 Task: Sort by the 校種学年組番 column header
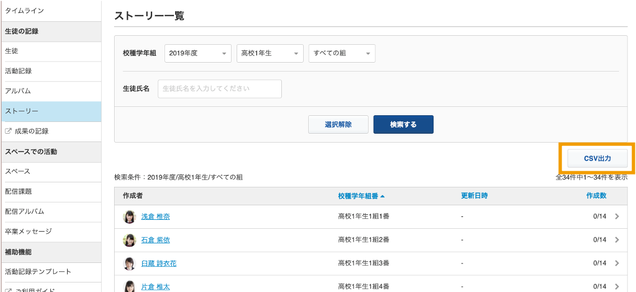[358, 196]
